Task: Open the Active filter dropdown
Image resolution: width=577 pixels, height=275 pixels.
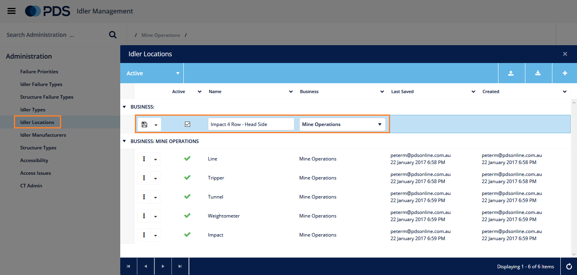Action: (152, 73)
